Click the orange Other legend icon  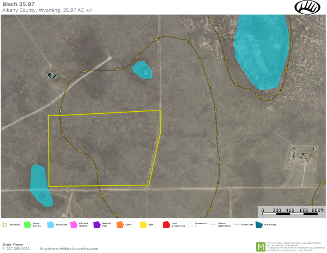pyautogui.click(x=120, y=225)
